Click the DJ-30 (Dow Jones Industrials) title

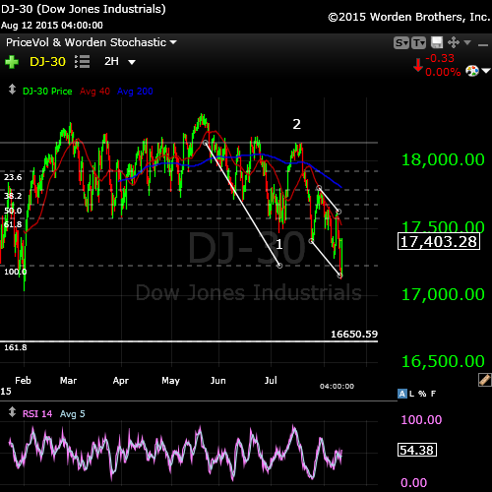tap(84, 9)
